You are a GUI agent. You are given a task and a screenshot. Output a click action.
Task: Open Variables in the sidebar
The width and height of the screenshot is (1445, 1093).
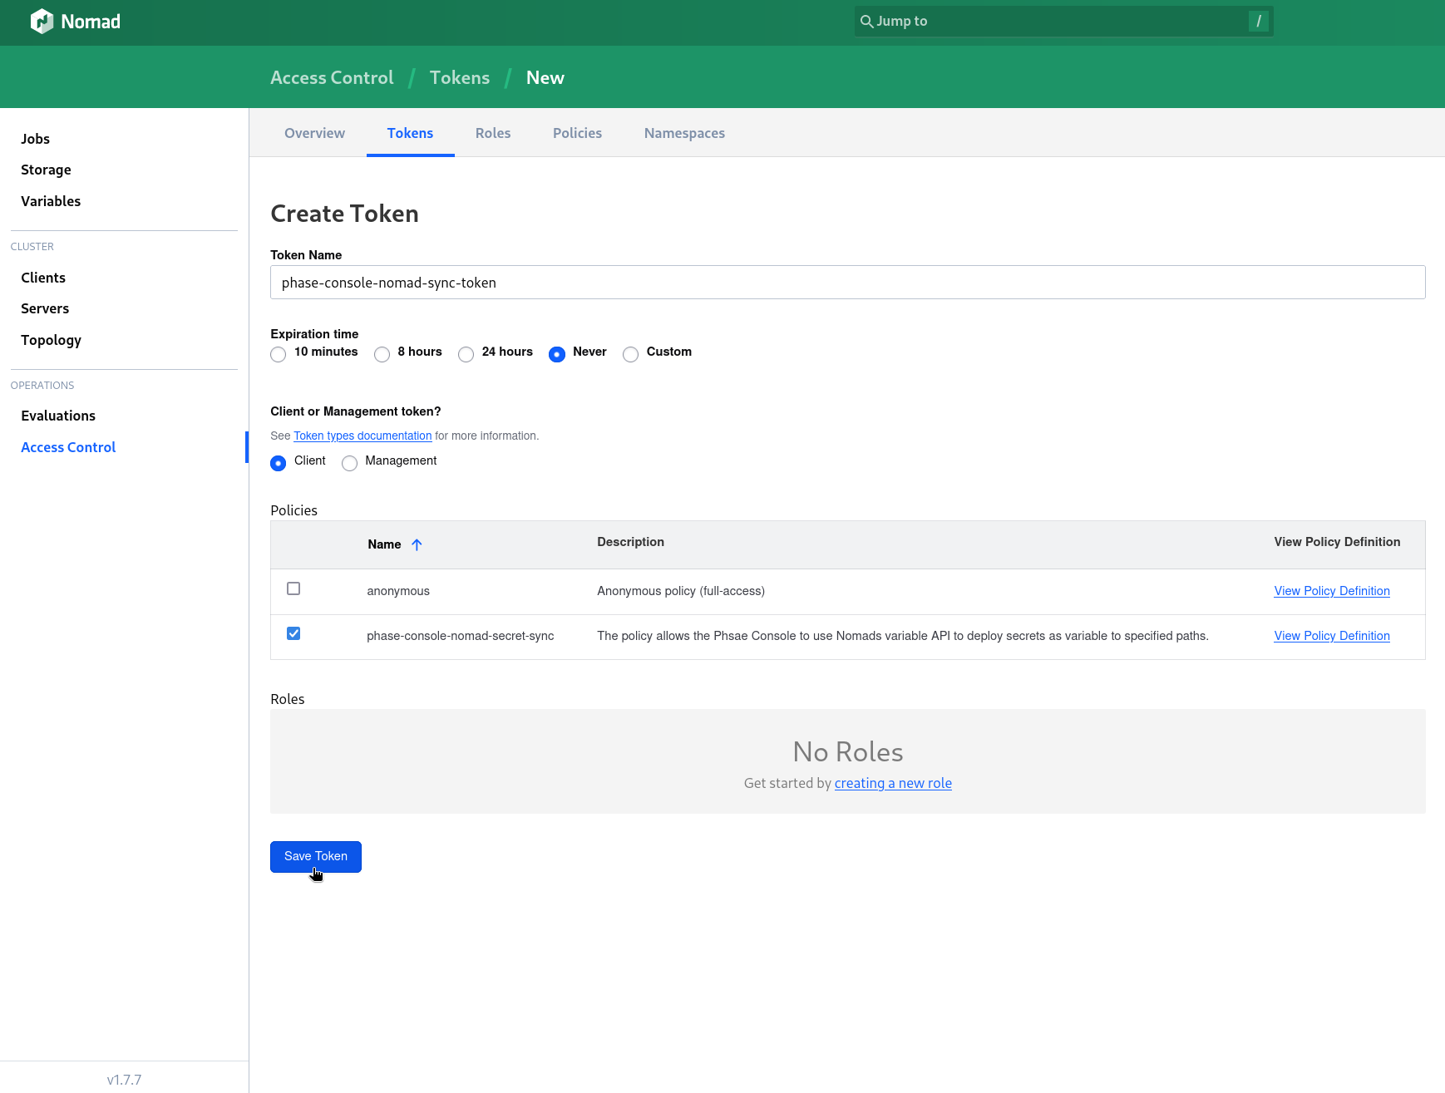click(51, 201)
